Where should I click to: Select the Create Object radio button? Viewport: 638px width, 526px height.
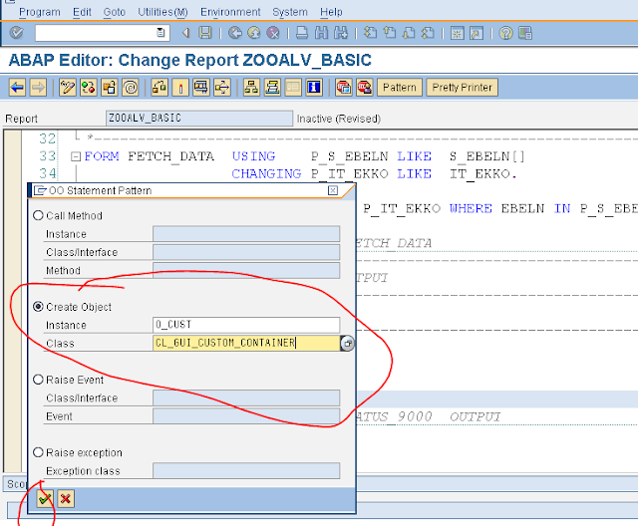(38, 307)
